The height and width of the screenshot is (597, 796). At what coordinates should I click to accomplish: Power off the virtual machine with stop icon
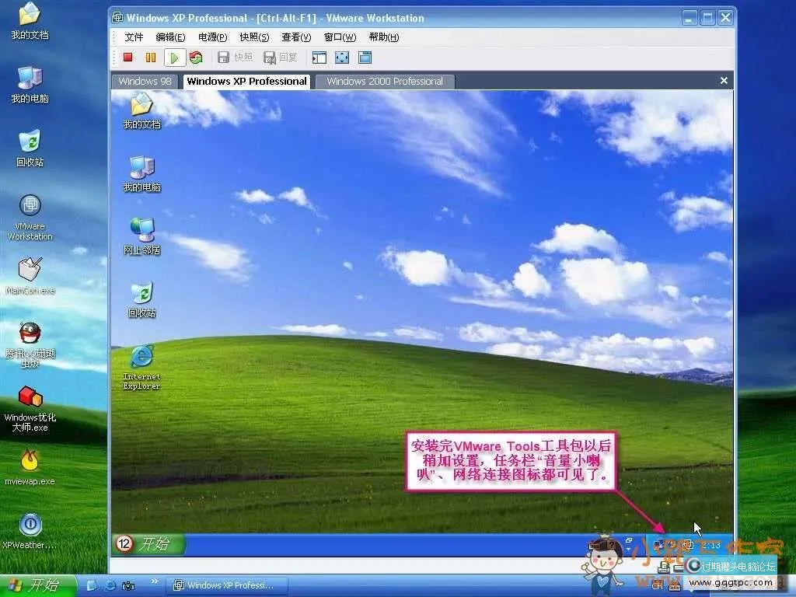tap(127, 57)
